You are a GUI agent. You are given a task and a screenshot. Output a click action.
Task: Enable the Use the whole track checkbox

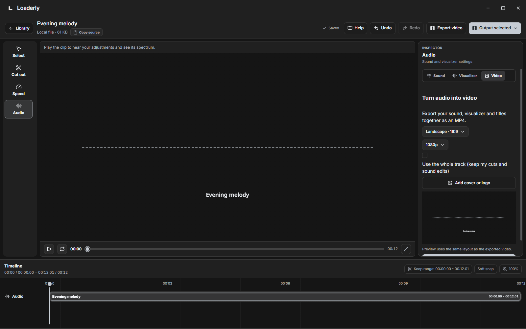(x=425, y=155)
